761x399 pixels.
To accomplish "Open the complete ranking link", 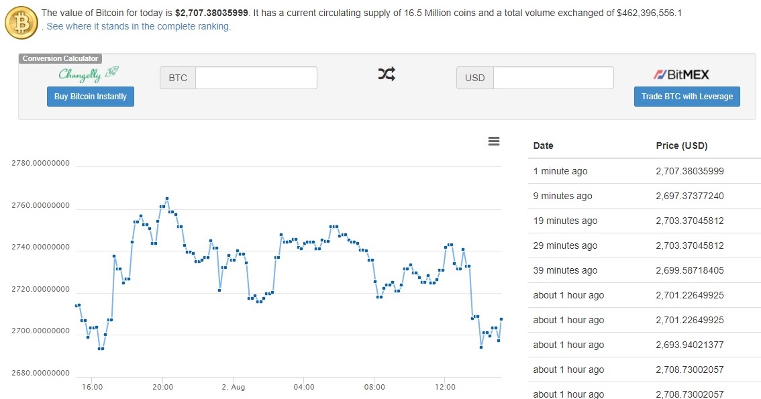I will pos(139,26).
